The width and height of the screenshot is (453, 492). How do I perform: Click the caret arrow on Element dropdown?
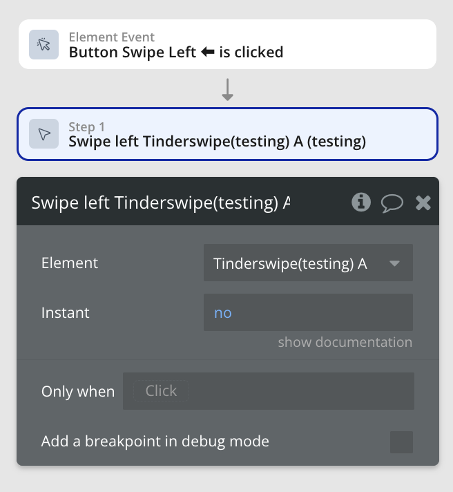click(394, 263)
